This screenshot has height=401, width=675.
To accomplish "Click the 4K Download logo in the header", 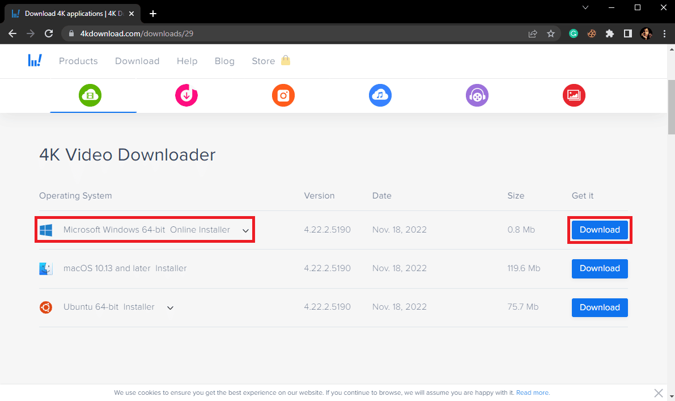I will pos(35,61).
